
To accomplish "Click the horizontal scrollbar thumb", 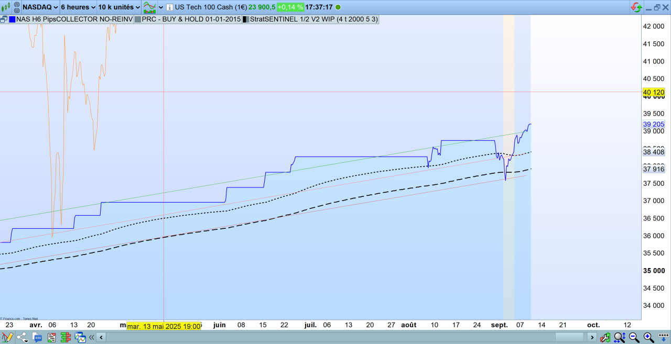I will click(x=569, y=337).
